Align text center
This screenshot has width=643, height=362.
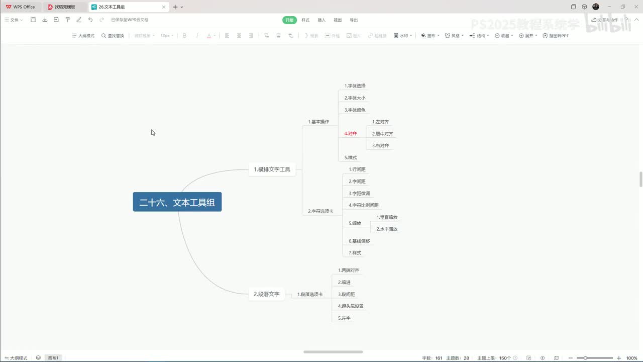click(239, 36)
